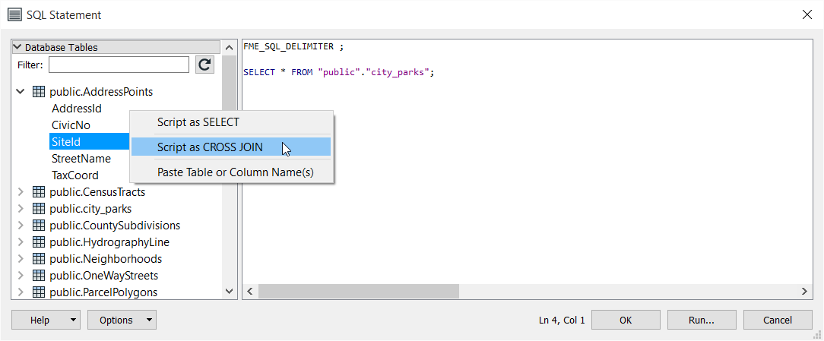The height and width of the screenshot is (341, 824).
Task: Select the public.CountySubdivisions table name
Action: [x=115, y=226]
